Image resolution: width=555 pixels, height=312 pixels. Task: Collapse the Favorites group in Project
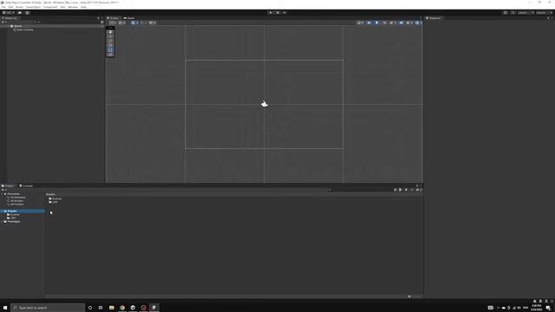pos(2,194)
